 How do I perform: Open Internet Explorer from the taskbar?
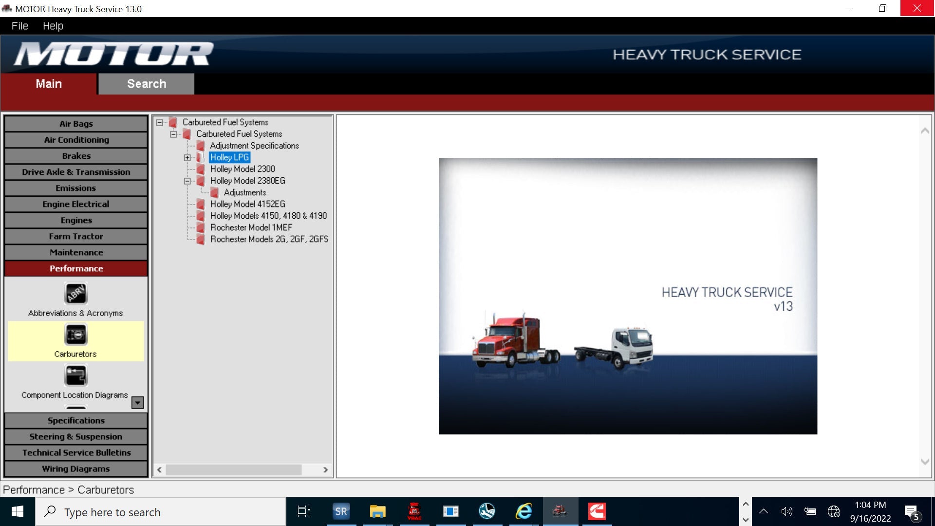[524, 511]
